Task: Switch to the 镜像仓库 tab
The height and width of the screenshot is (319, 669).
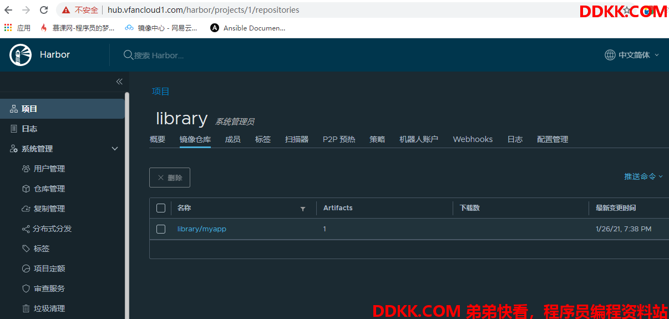Action: 195,139
